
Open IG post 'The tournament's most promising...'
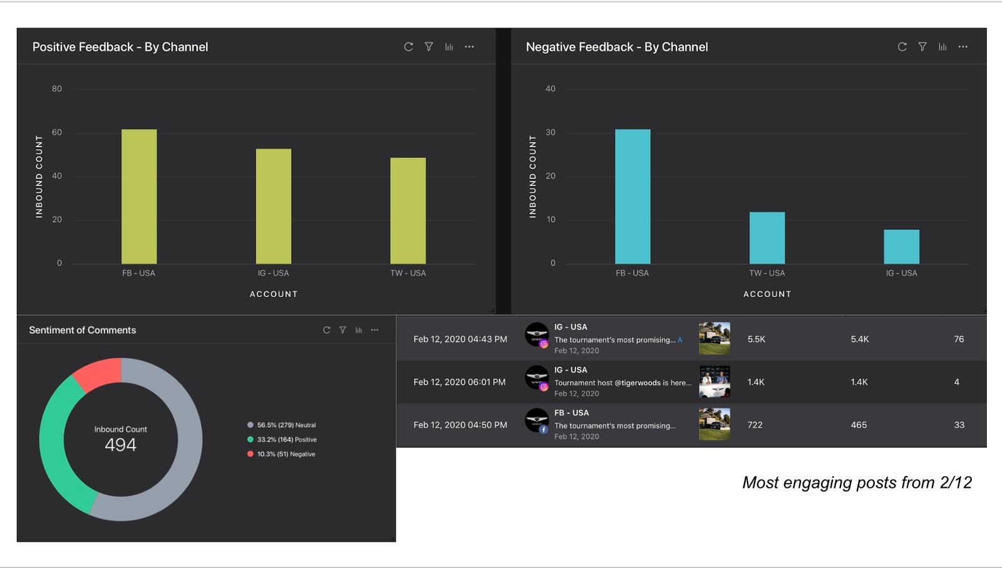[x=615, y=340]
